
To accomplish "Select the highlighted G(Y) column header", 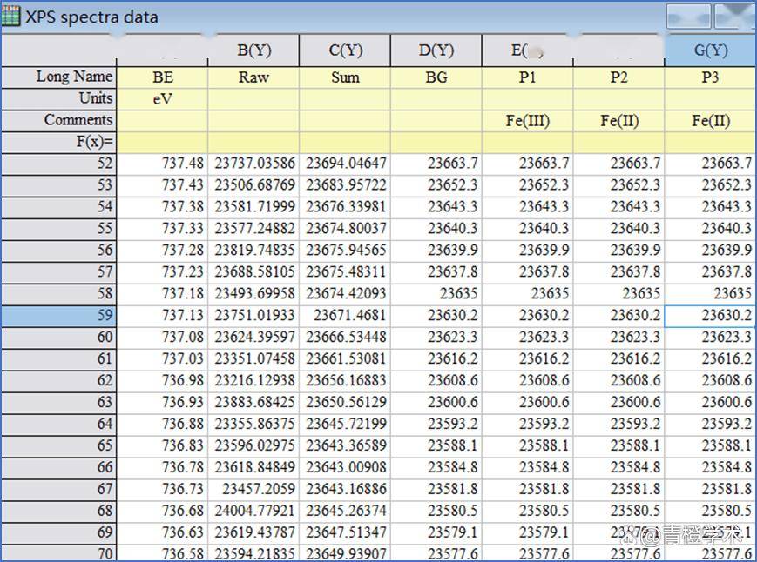I will pos(710,50).
